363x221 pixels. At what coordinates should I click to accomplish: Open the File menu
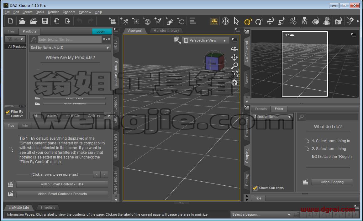[x=7, y=12]
